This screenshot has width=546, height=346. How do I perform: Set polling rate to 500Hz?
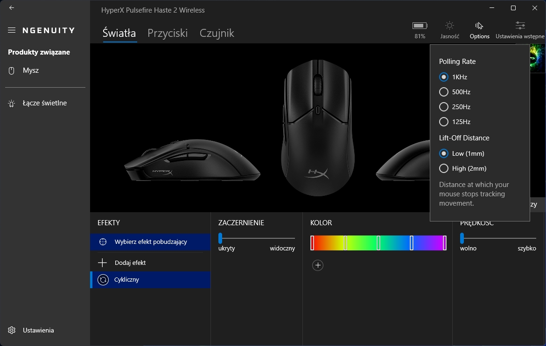(444, 92)
